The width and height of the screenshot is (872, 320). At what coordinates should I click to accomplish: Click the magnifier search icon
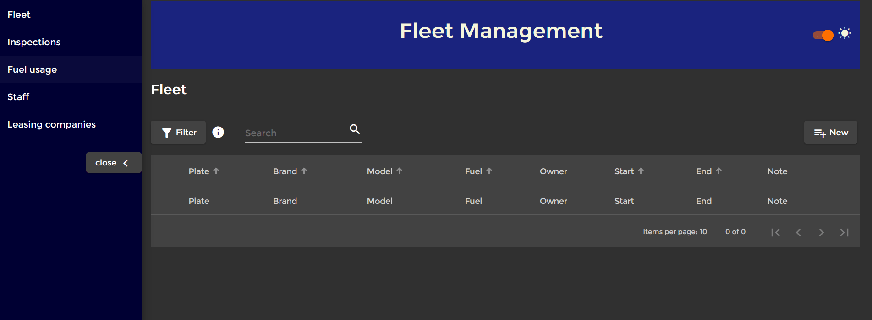pos(355,129)
